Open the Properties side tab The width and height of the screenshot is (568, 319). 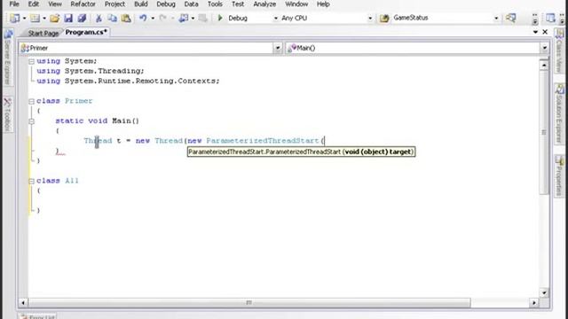coord(560,175)
